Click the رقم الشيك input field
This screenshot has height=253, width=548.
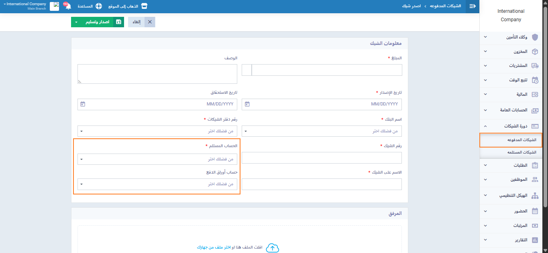322,158
